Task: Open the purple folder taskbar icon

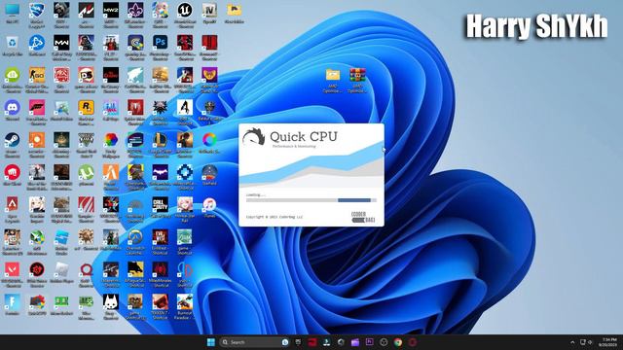Action: coord(354,342)
